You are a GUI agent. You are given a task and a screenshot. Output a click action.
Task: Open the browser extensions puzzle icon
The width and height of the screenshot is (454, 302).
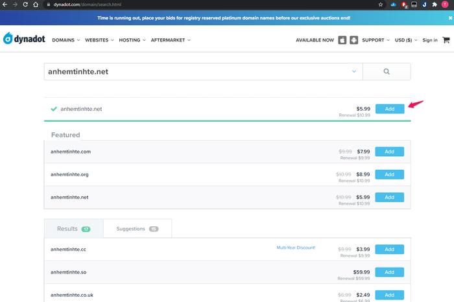pyautogui.click(x=435, y=5)
